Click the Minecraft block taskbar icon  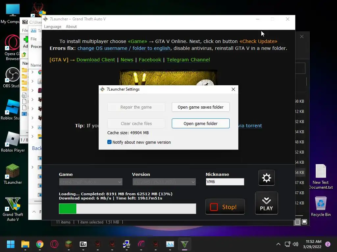click(x=68, y=244)
